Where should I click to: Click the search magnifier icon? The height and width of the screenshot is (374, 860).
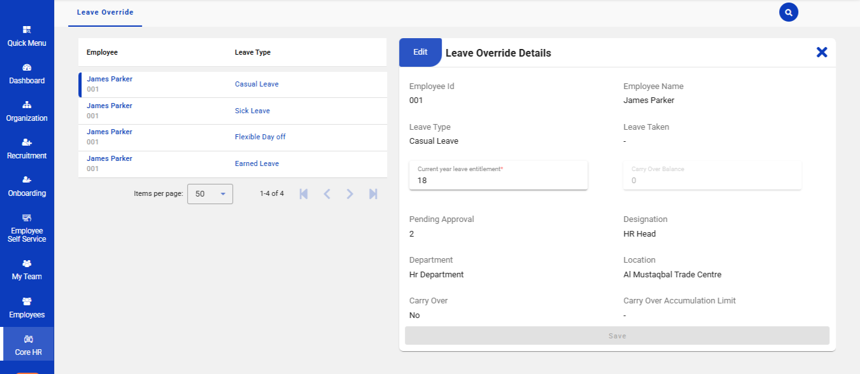[788, 12]
